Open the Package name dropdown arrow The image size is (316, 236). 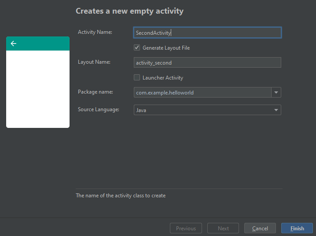click(x=276, y=92)
